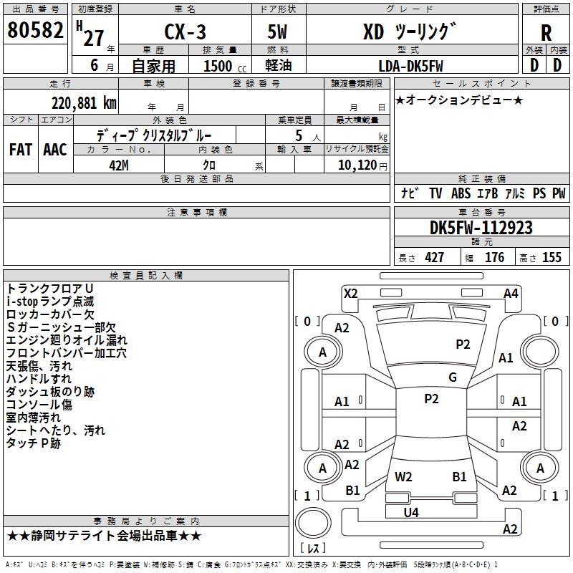Viewport: 573px width, 573px height.
Task: Select the registration month 6 月
Action: pos(102,65)
